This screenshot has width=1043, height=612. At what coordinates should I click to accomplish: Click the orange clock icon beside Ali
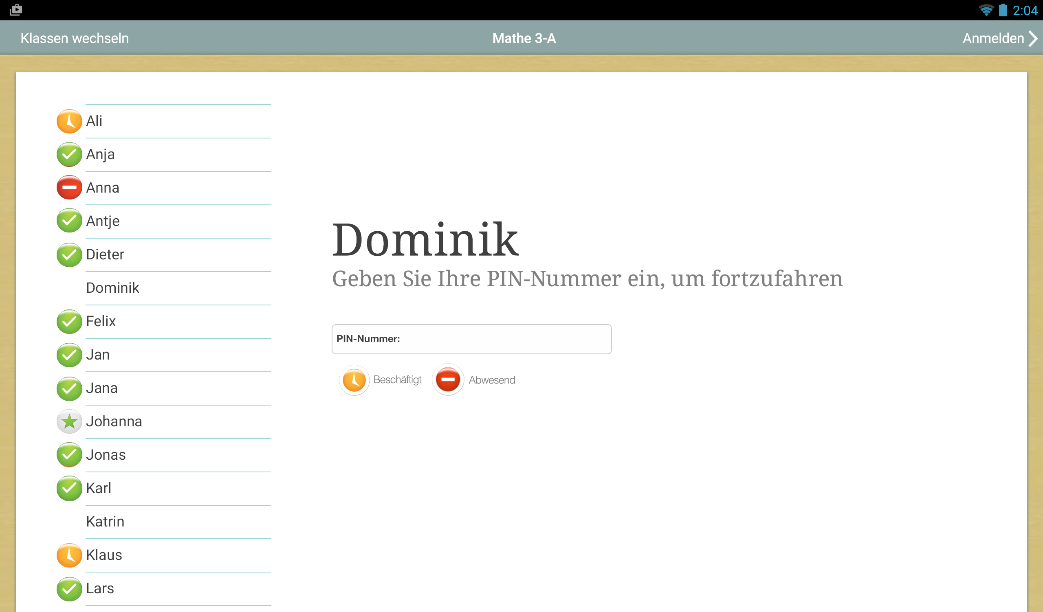click(x=69, y=121)
